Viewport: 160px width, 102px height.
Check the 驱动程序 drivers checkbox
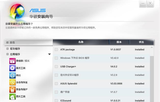[x=7, y=49]
